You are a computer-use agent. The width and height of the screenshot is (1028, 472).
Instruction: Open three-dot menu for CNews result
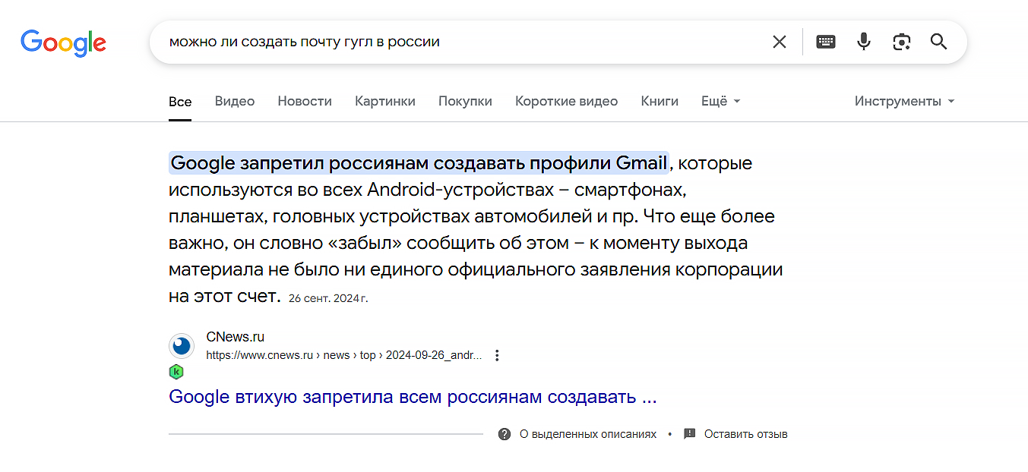click(x=497, y=355)
